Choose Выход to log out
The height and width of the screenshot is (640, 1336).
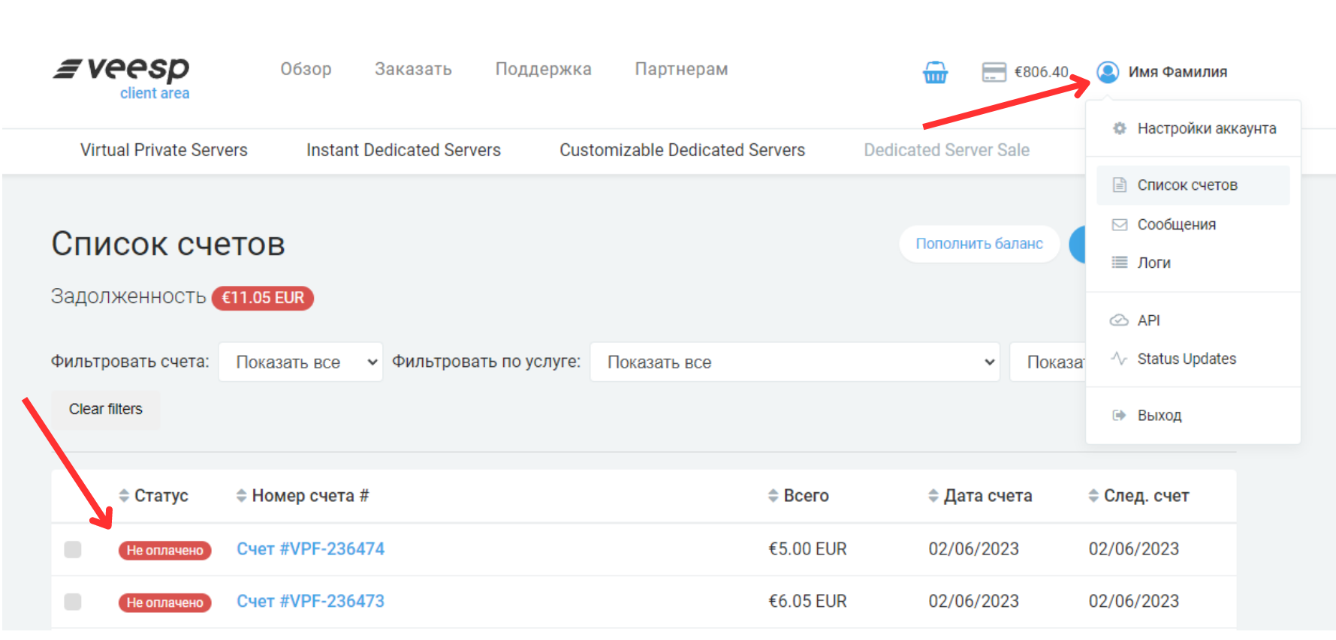coord(1159,416)
